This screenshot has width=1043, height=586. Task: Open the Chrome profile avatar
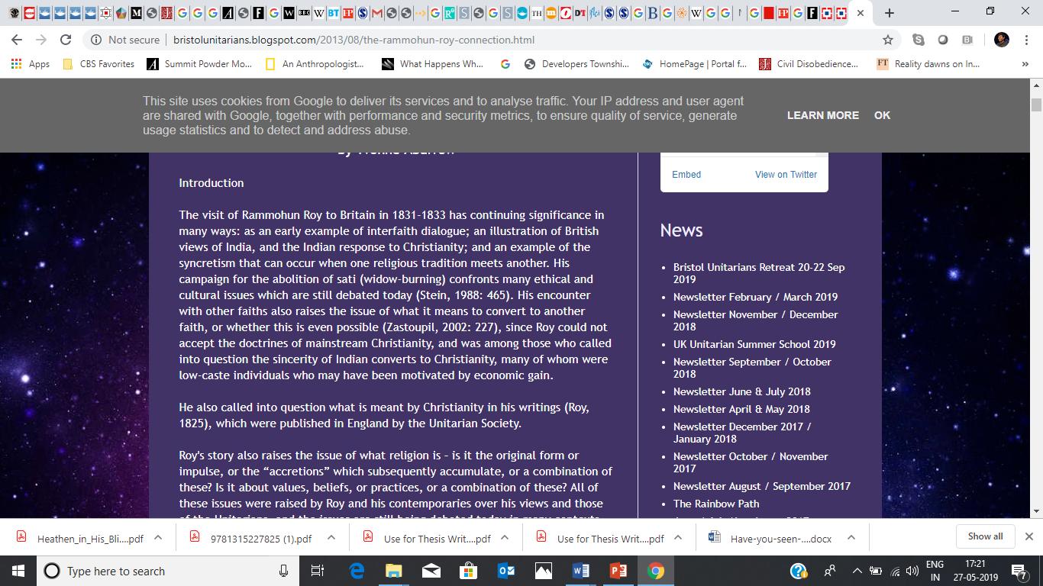[x=1002, y=40]
